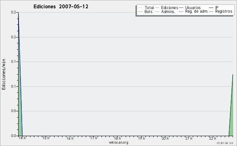
Task: Click the '15 h' axis label
Action: pos(46,138)
